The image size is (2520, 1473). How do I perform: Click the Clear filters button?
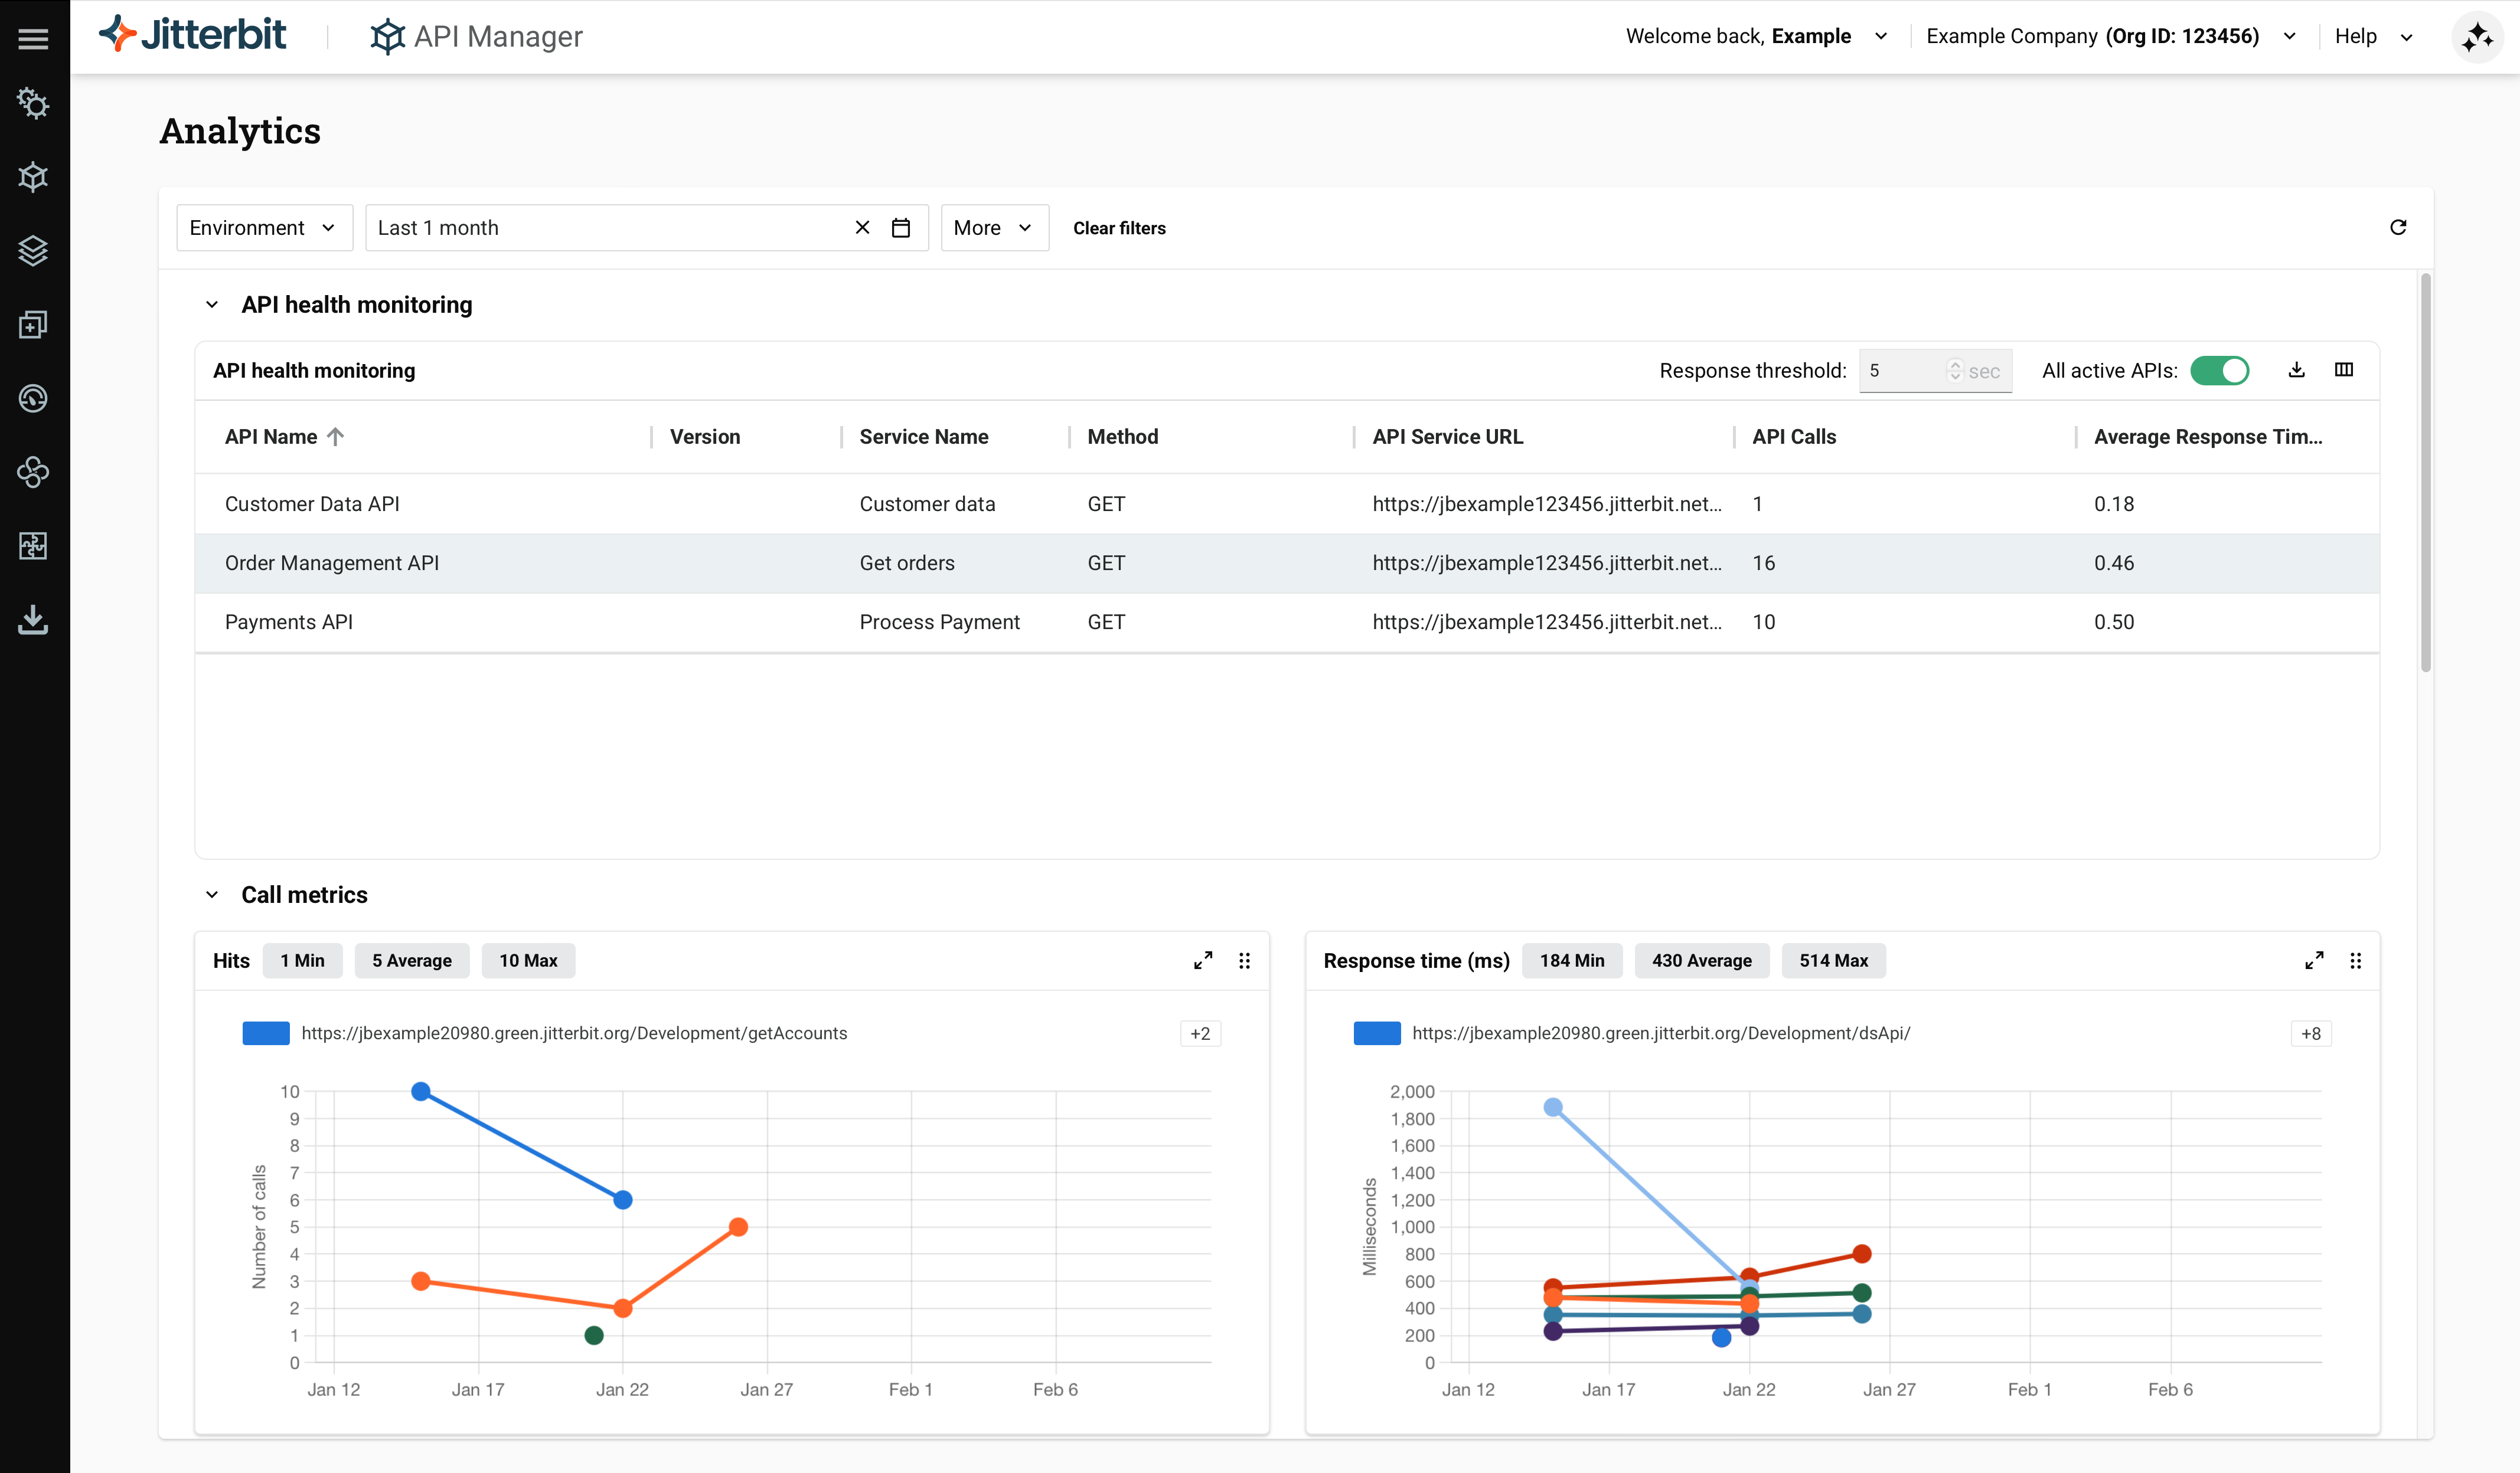click(x=1119, y=228)
